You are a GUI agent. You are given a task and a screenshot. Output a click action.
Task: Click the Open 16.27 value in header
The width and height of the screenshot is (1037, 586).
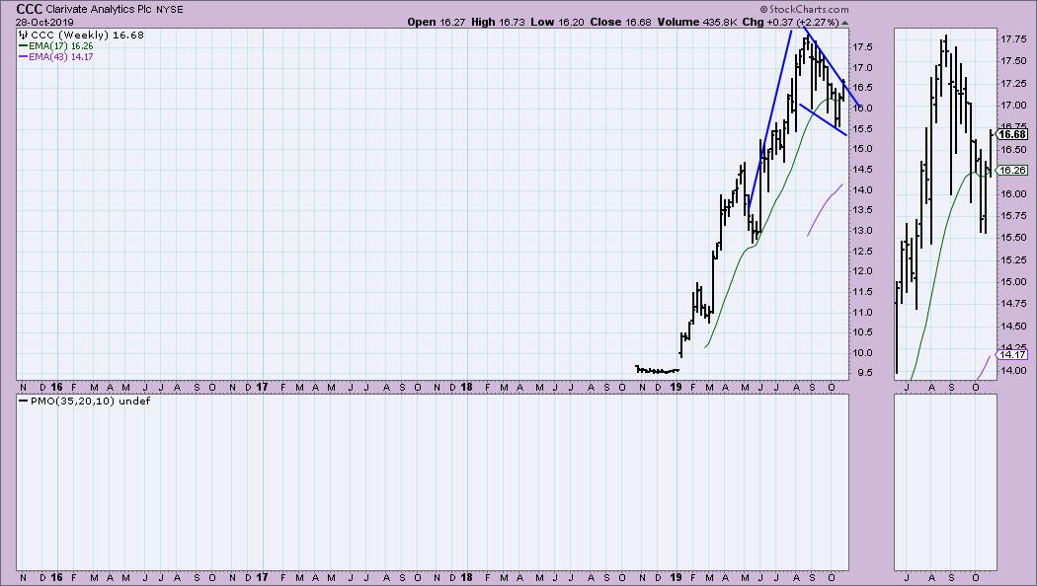click(x=437, y=22)
